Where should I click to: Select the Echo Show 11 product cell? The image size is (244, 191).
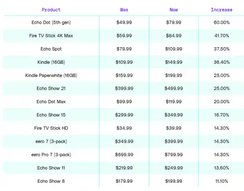click(x=51, y=168)
